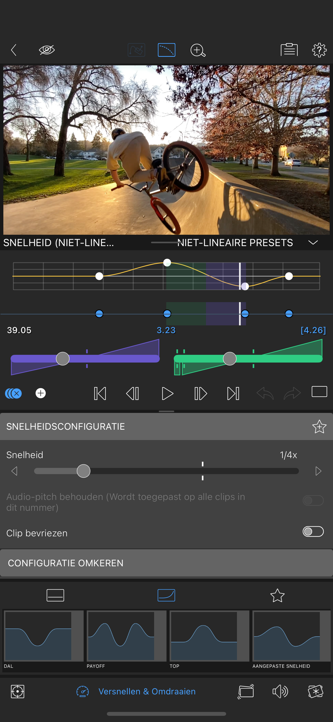Open the speedometer speed tool icon
This screenshot has height=722, width=333.
[82, 692]
